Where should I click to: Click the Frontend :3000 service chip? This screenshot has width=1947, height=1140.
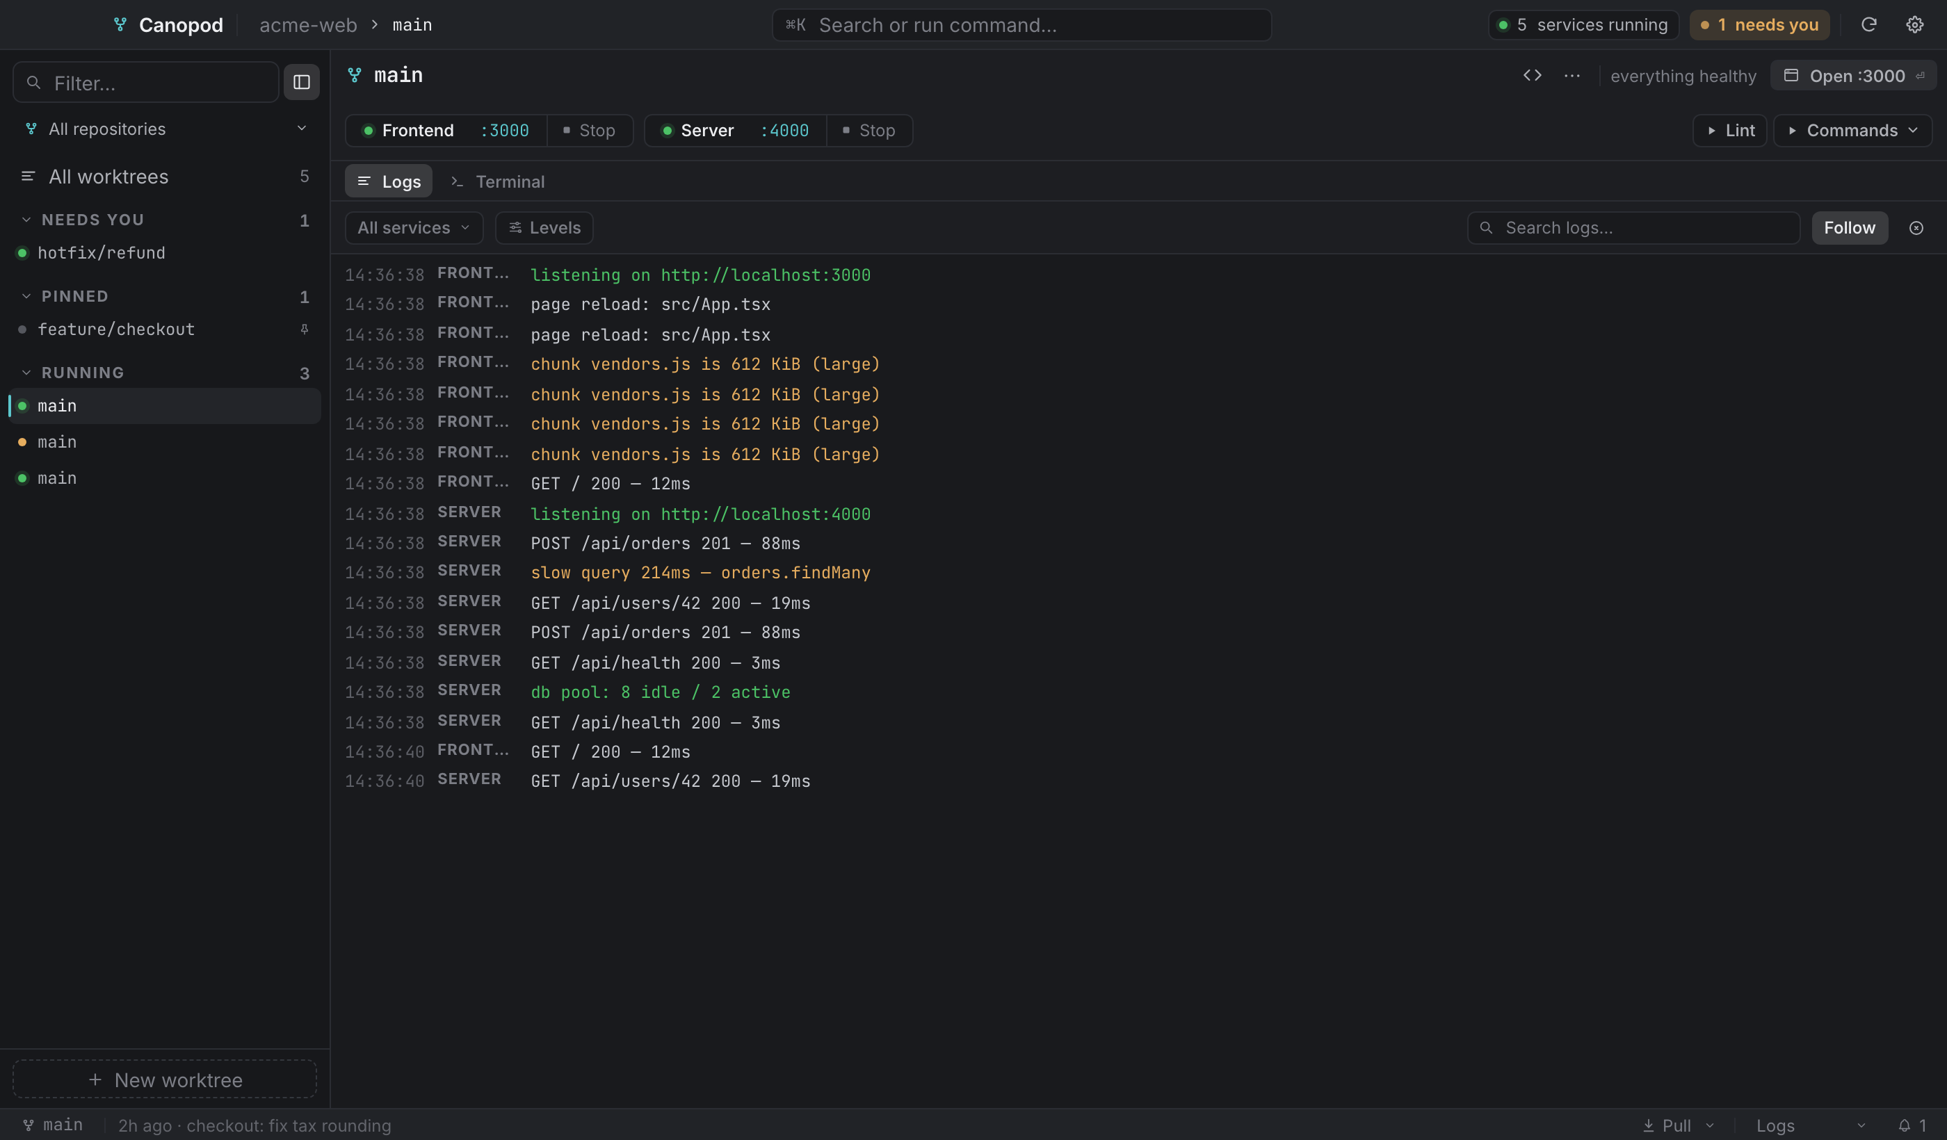pos(446,131)
